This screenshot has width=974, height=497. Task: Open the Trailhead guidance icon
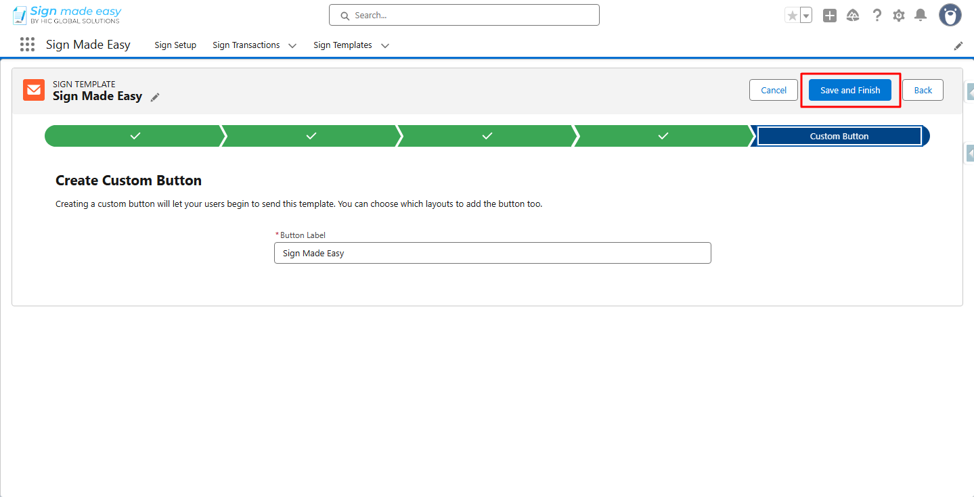coord(853,14)
